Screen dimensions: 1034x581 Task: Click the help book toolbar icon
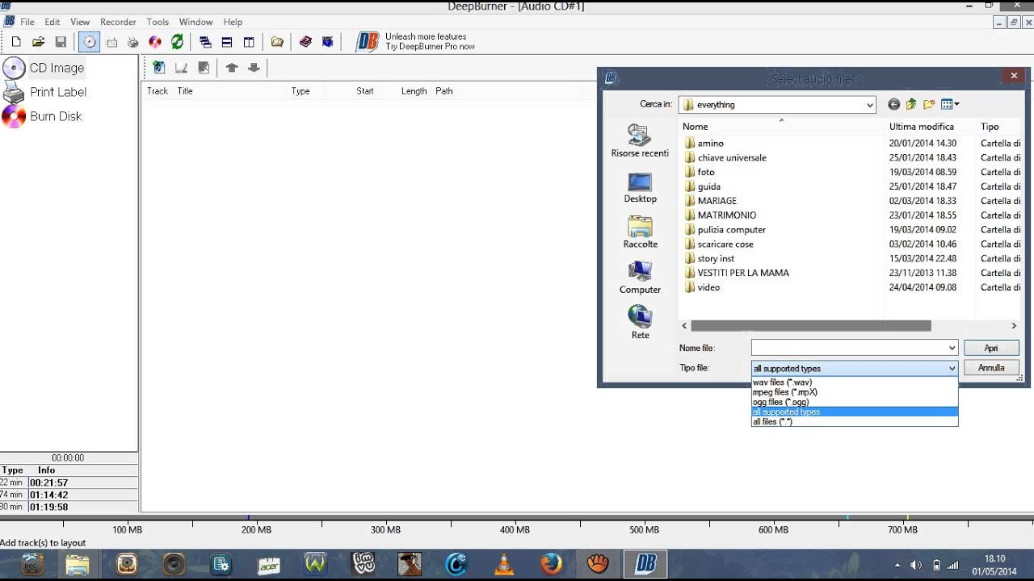(305, 42)
